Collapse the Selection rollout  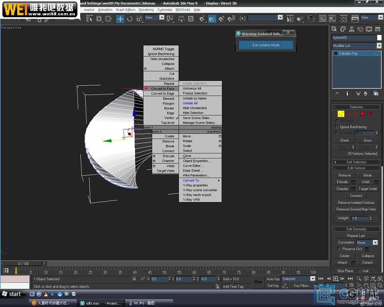tap(356, 107)
